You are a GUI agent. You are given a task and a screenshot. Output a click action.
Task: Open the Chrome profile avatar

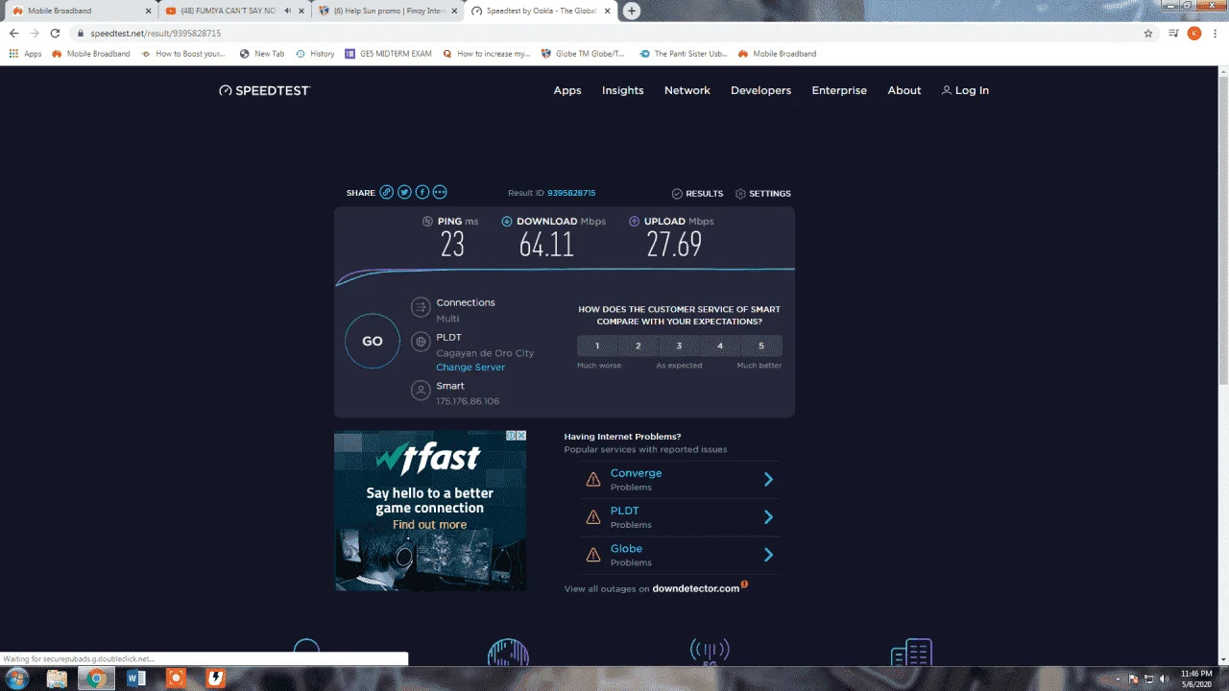[x=1194, y=33]
